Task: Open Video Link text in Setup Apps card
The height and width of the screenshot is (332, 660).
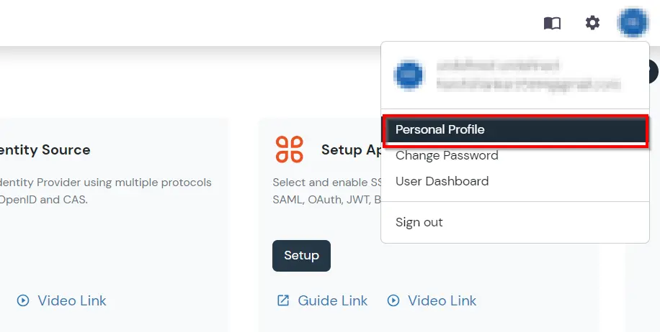Action: (442, 300)
